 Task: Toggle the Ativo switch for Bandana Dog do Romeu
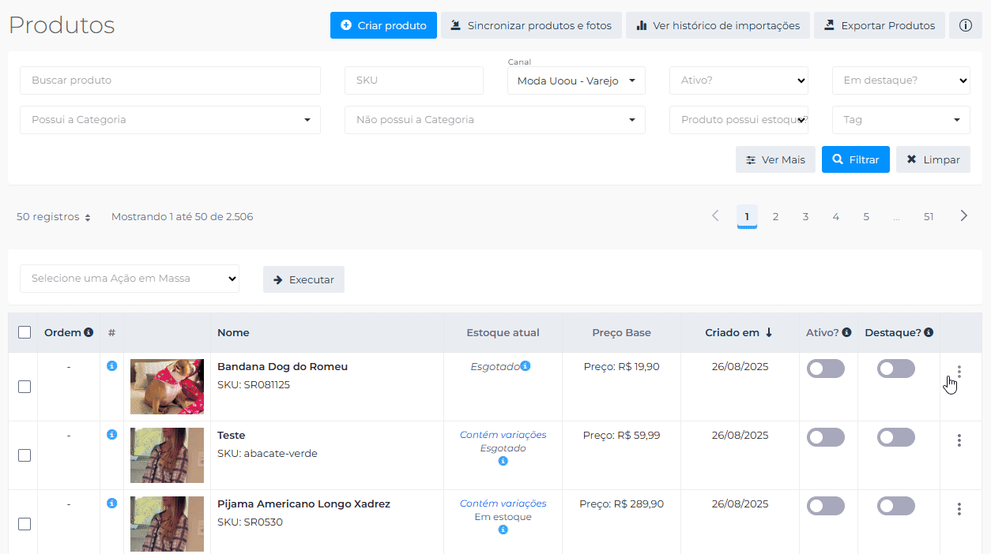(x=825, y=369)
